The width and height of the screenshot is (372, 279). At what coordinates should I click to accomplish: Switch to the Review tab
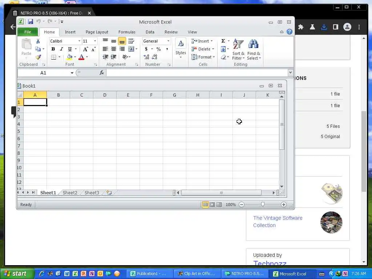pos(171,32)
